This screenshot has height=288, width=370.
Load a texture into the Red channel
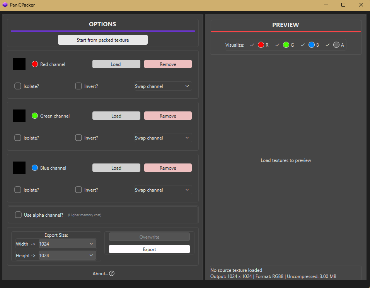(116, 64)
